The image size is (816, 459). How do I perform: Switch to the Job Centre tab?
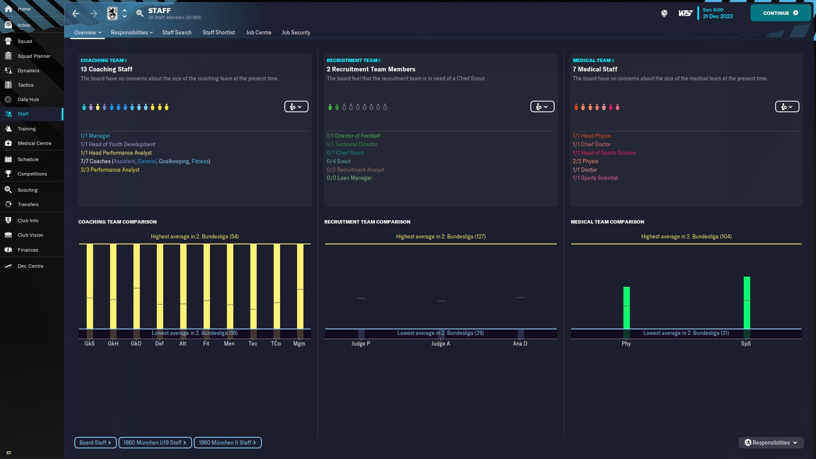point(258,33)
